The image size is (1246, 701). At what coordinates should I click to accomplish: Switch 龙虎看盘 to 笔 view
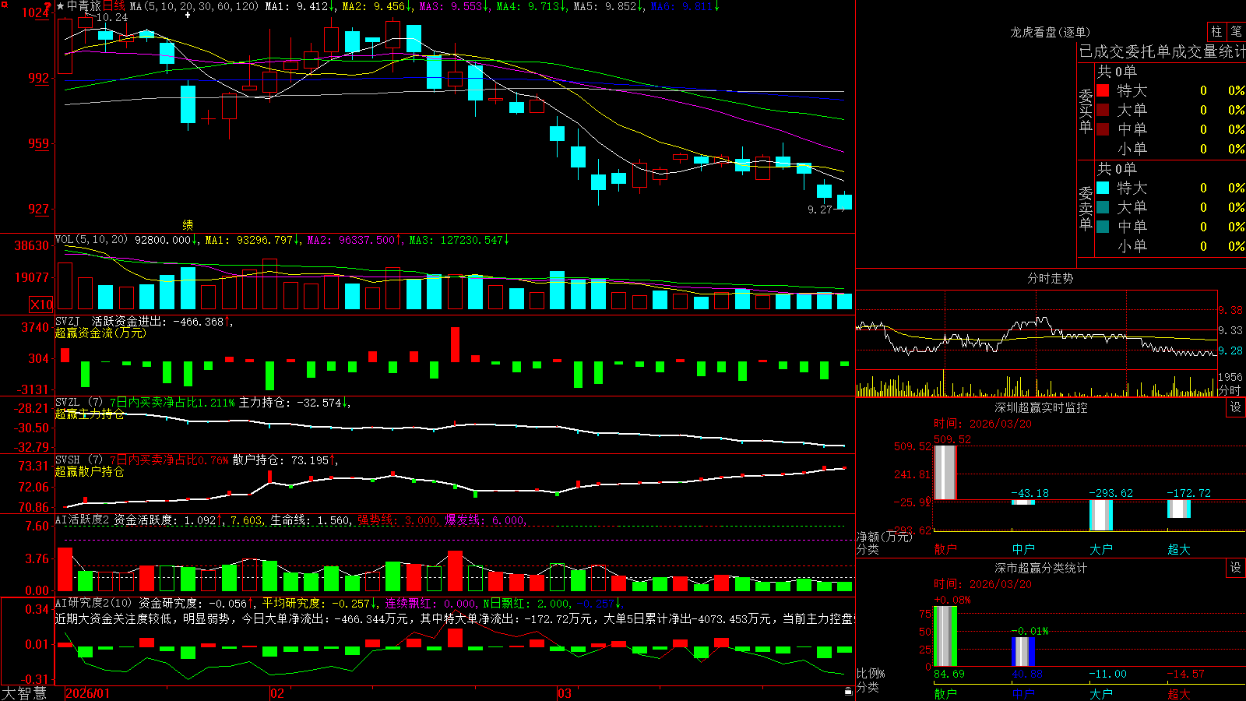(x=1236, y=31)
